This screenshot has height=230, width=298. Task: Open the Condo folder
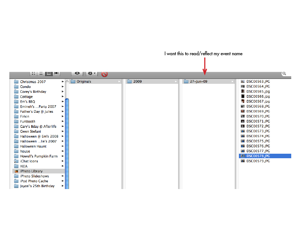(x=39, y=87)
